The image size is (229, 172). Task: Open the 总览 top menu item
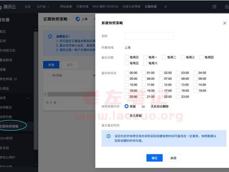28,7
